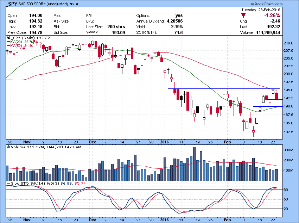
Task: Select the Annual Dividend value 4.20586
Action: click(175, 21)
